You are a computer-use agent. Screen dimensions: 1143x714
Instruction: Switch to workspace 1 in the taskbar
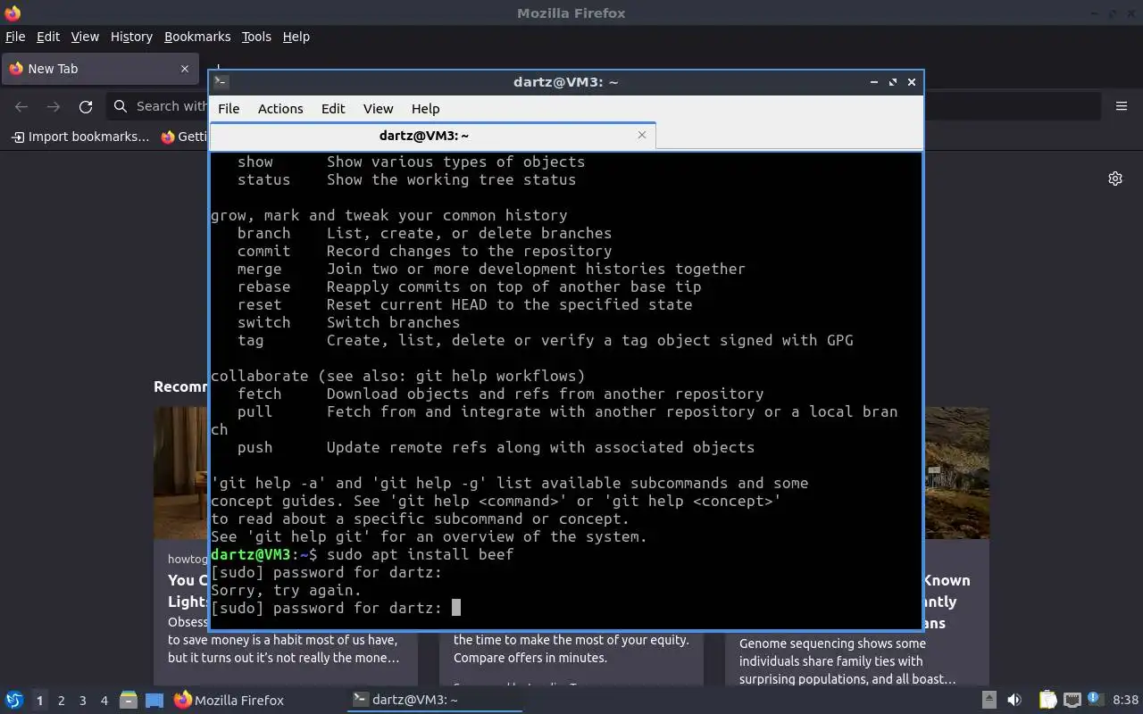[x=39, y=701]
